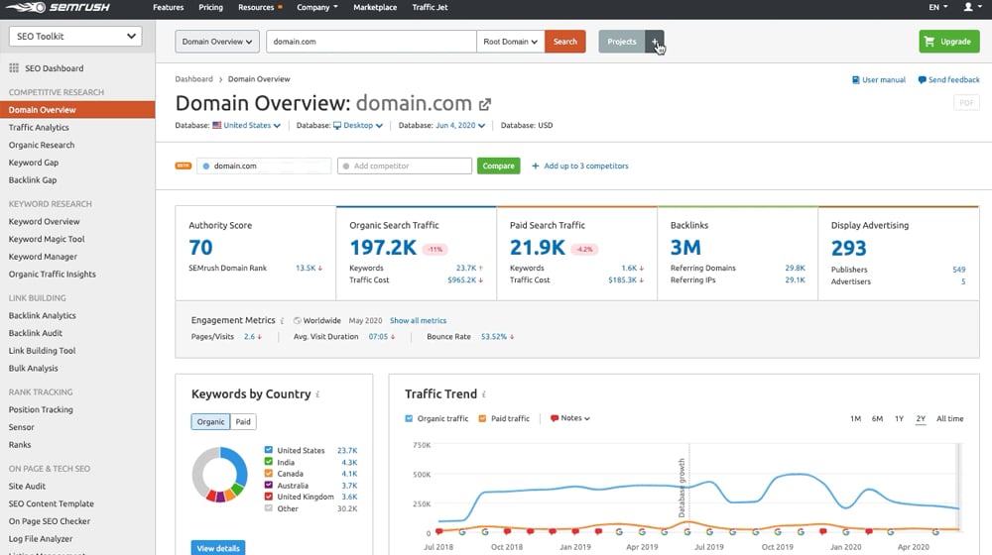Viewport: 992px width, 555px height.
Task: Open the EN language dropdown
Action: [938, 7]
